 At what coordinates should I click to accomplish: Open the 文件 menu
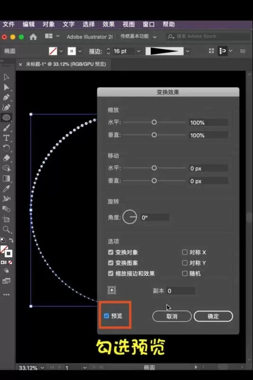[x=9, y=24]
